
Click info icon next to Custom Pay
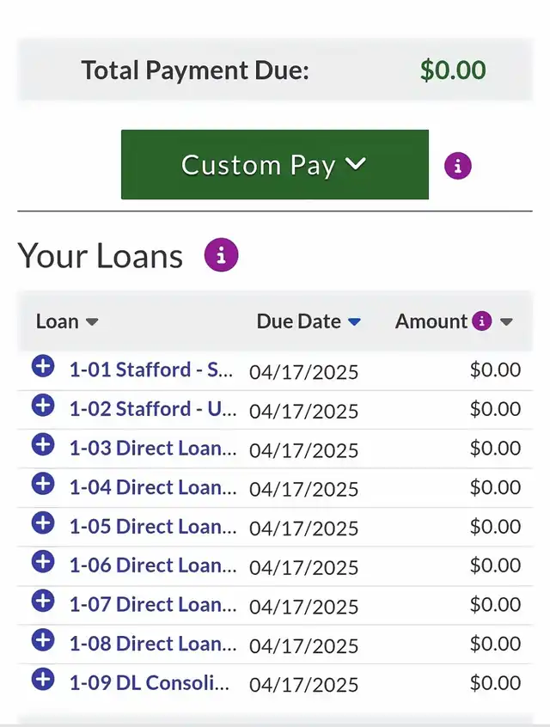(x=458, y=166)
